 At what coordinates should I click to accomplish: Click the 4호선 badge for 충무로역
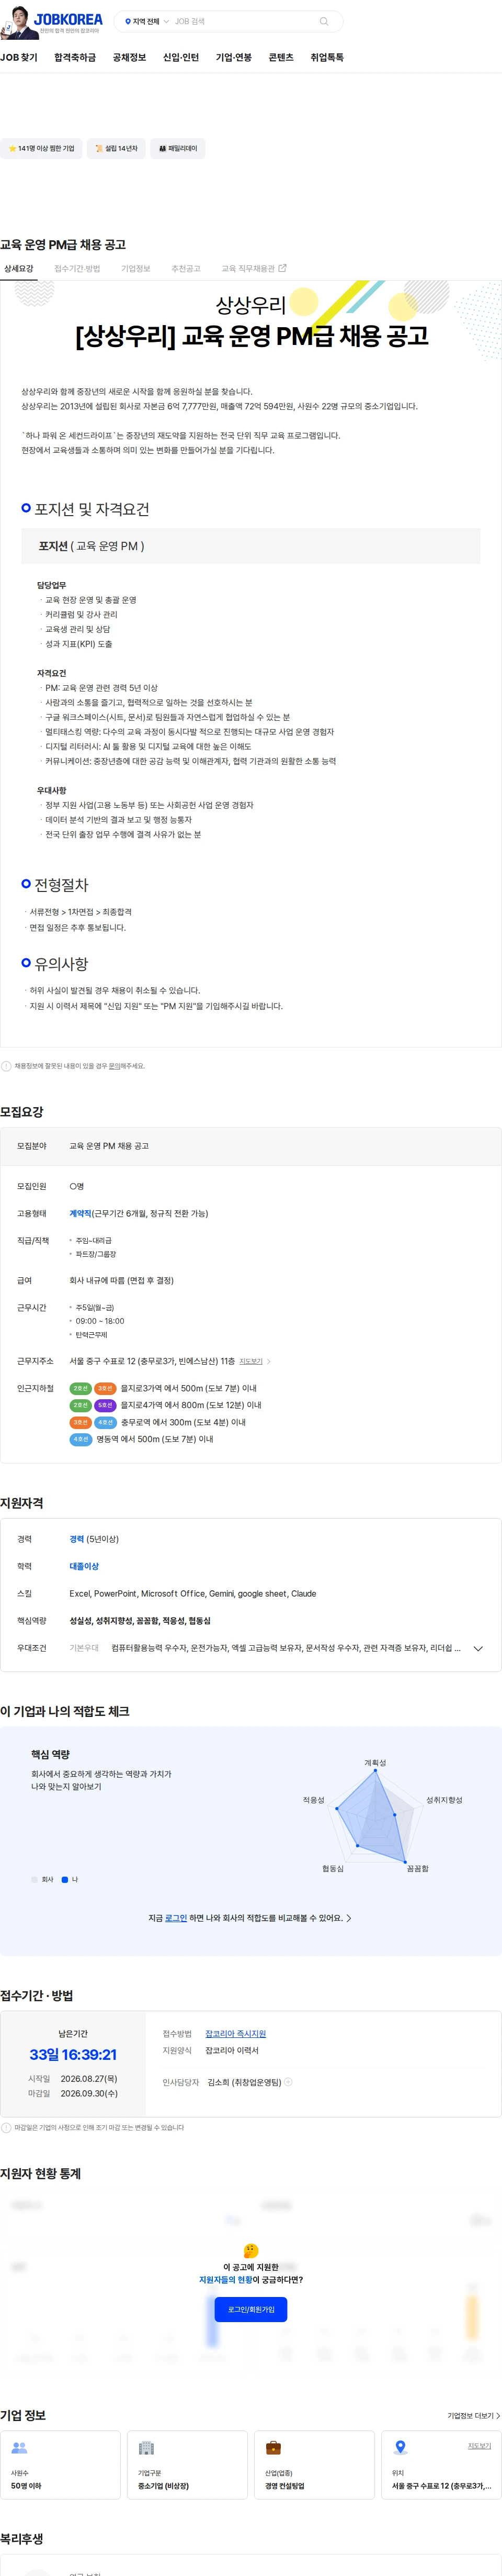click(x=105, y=1422)
